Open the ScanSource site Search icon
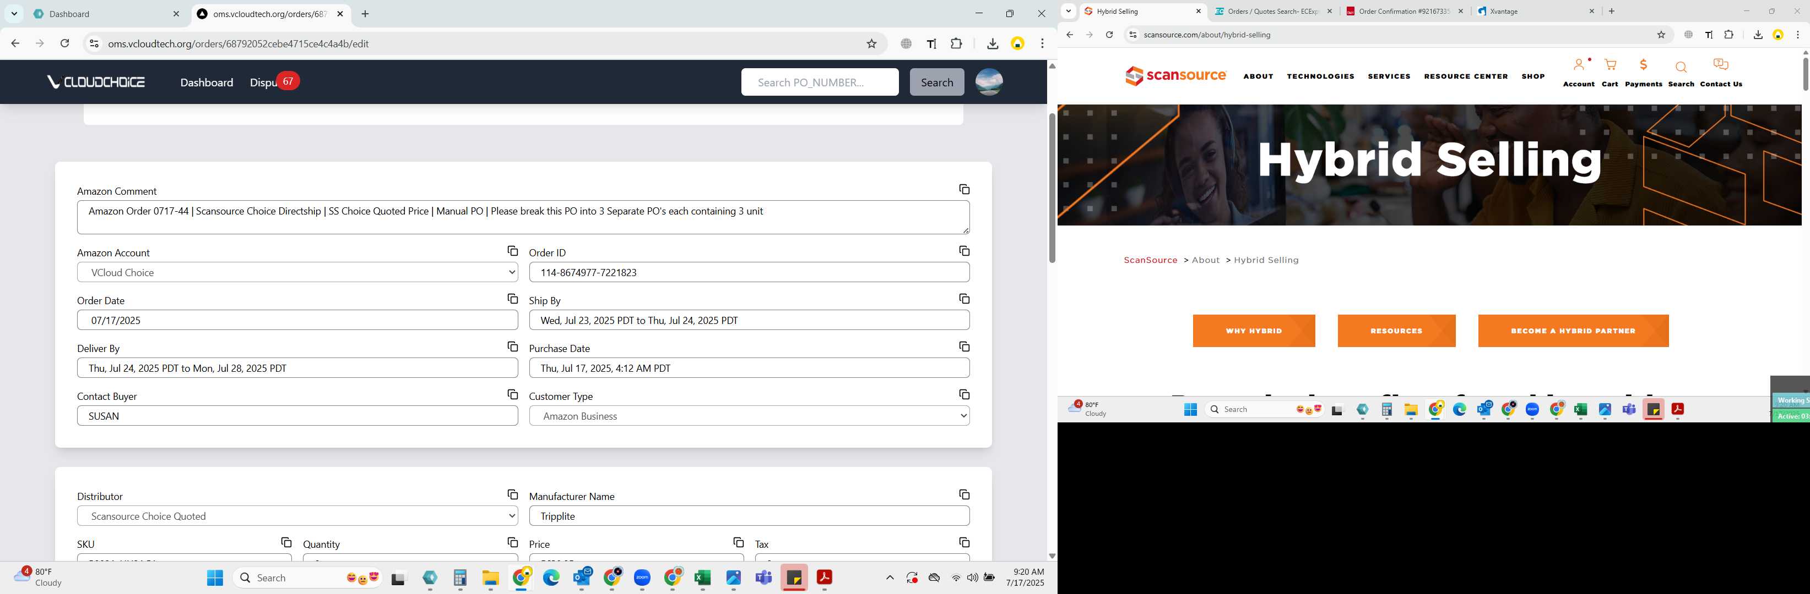 tap(1681, 74)
